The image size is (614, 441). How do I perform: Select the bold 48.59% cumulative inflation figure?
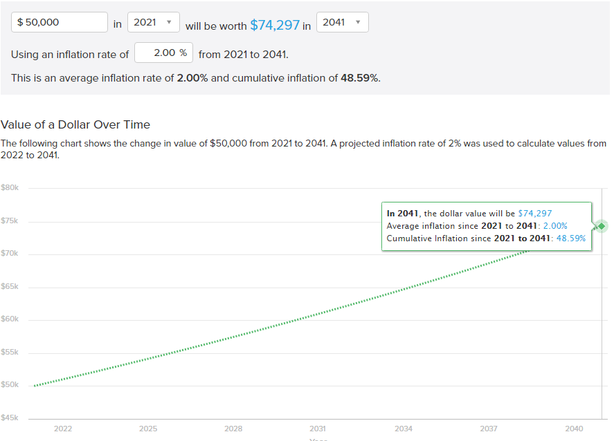pyautogui.click(x=359, y=78)
